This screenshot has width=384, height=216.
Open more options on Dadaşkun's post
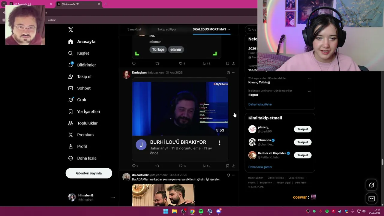234,73
